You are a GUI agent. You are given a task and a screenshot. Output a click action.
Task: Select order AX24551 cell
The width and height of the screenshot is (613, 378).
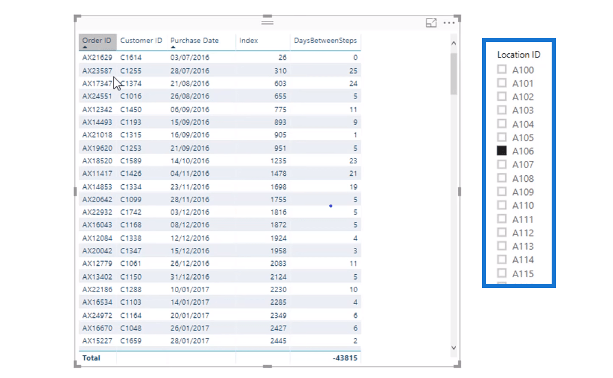(x=97, y=96)
